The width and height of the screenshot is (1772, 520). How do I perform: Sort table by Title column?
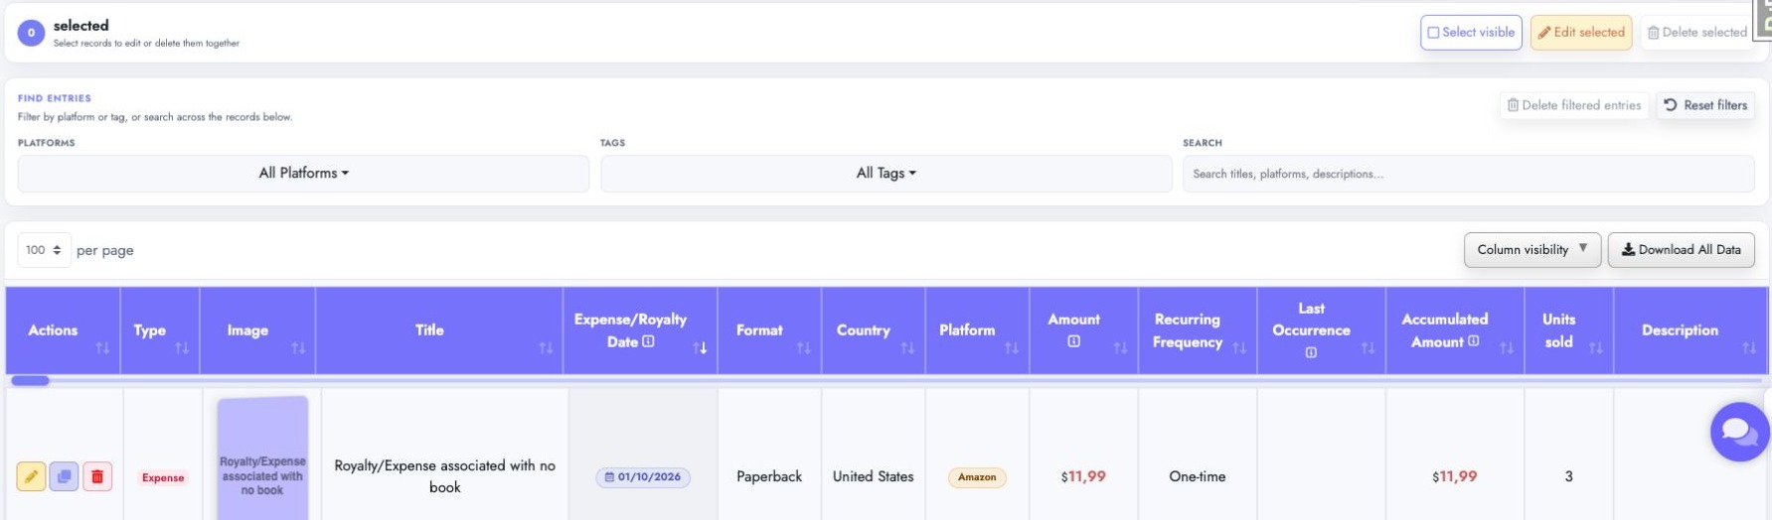coord(546,348)
